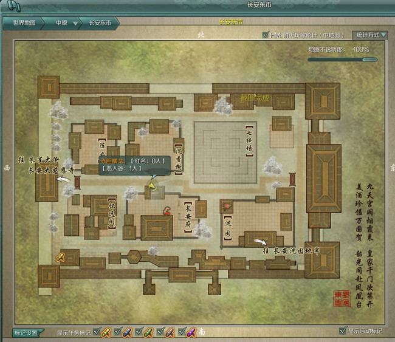
Task: Click the yellow player arrow marker on map
Action: pyautogui.click(x=152, y=186)
